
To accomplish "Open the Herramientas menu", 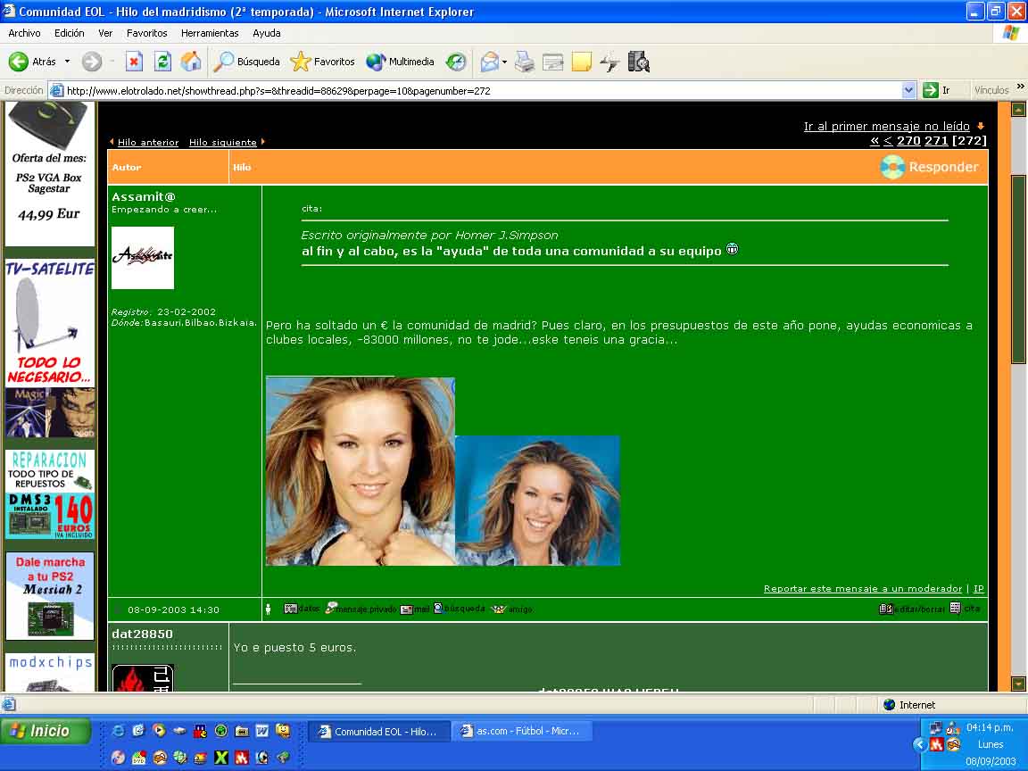I will [x=210, y=33].
